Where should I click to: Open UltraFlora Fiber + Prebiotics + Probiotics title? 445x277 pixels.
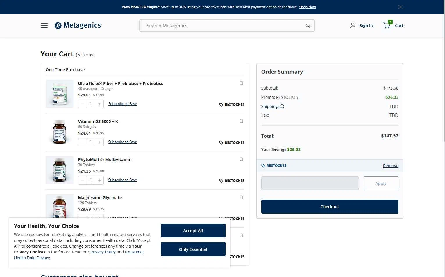point(120,83)
